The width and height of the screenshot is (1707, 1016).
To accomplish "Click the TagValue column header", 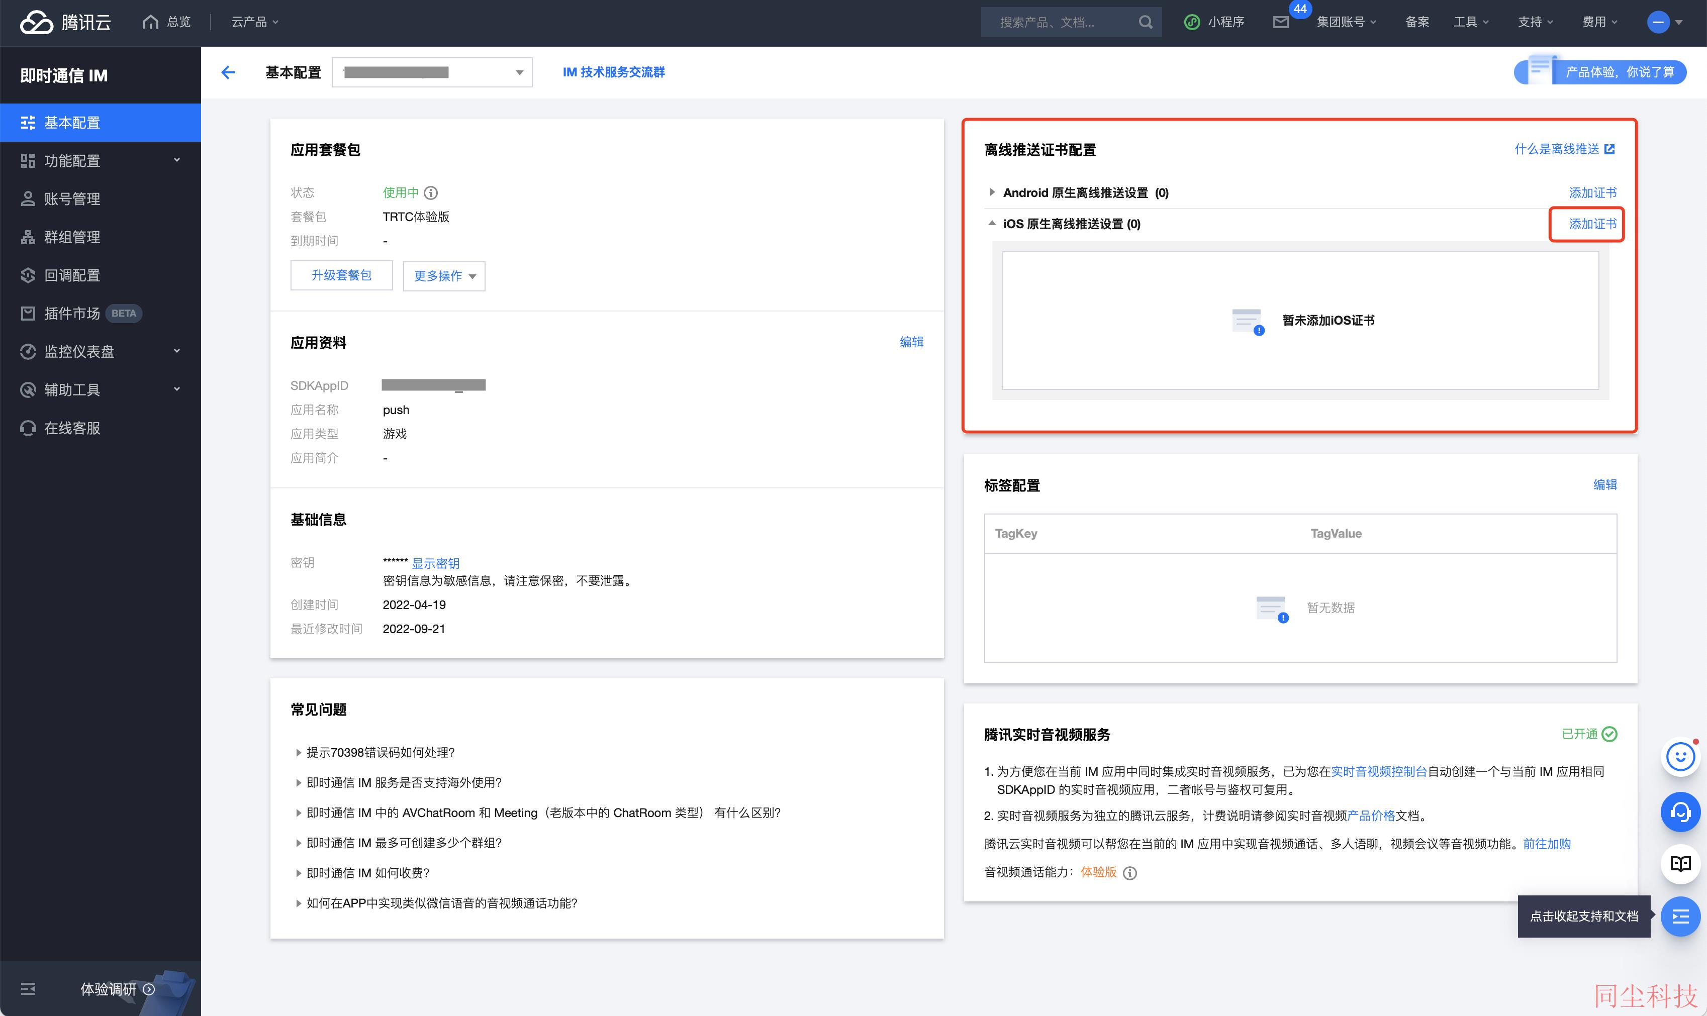I will [1336, 533].
